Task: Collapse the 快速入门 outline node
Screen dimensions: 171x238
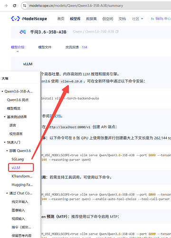Action: pos(5,142)
